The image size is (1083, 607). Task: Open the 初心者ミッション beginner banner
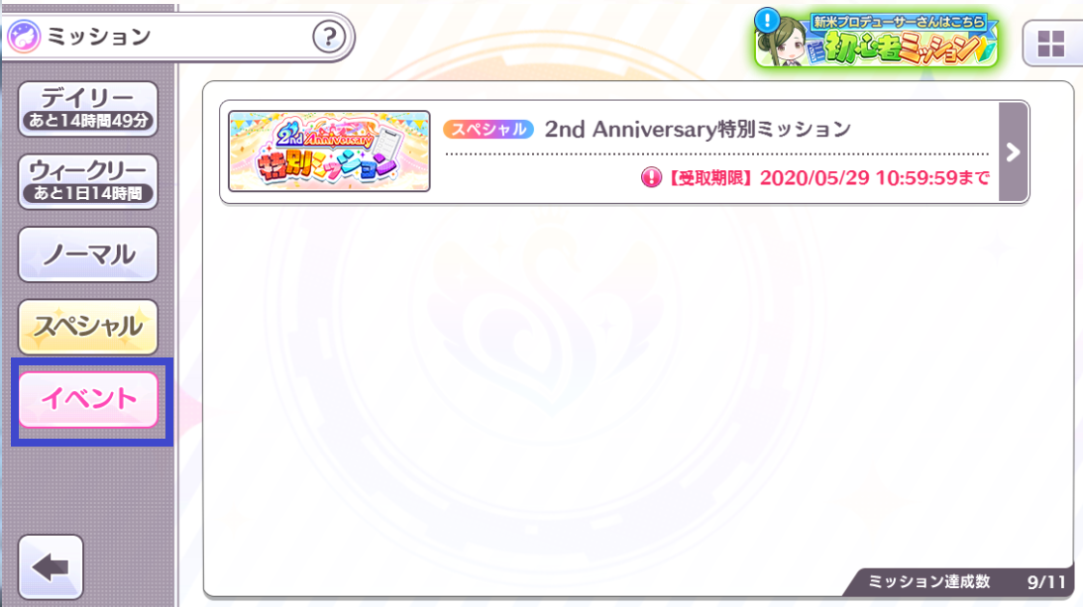877,40
